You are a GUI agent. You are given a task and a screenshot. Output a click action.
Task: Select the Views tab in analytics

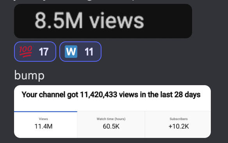(x=46, y=125)
